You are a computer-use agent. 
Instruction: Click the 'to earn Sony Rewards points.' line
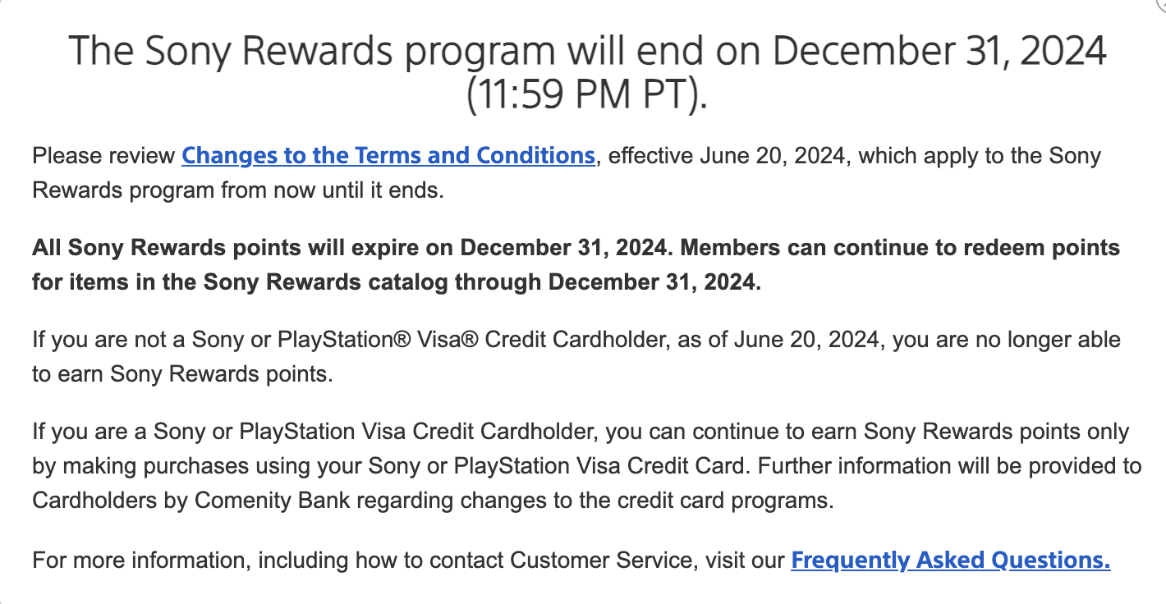coord(183,374)
